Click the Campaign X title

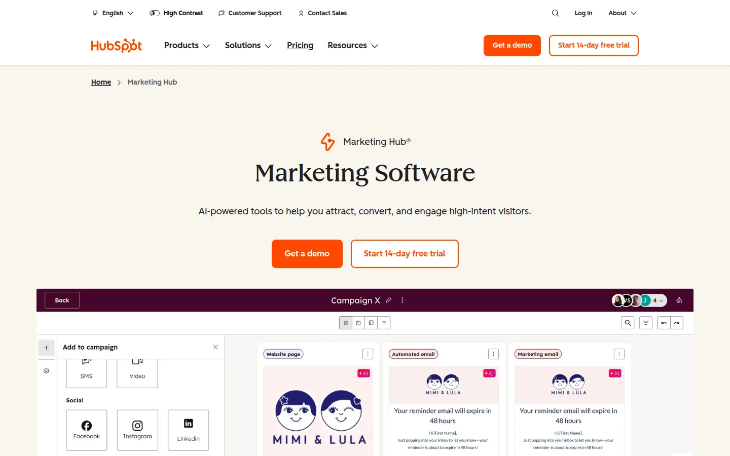(355, 300)
